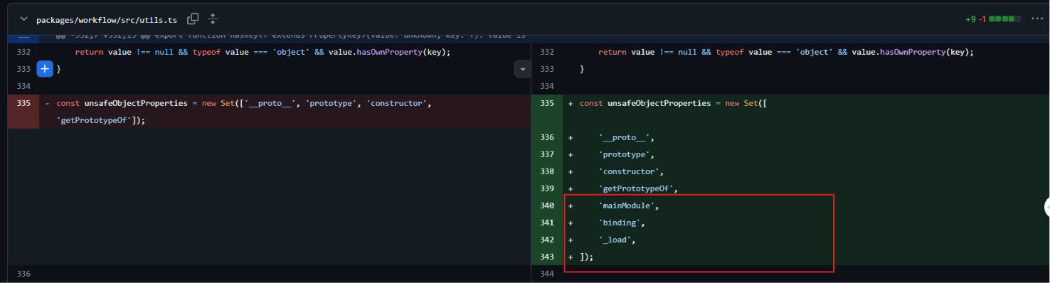Click line number 334 on the old side
1050x283 pixels.
pyautogui.click(x=24, y=86)
